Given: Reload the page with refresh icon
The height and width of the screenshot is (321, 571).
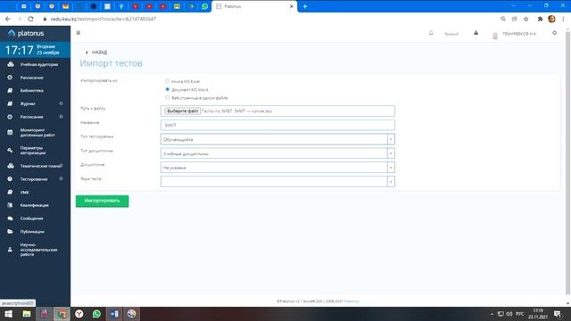Looking at the screenshot, I should click(31, 19).
